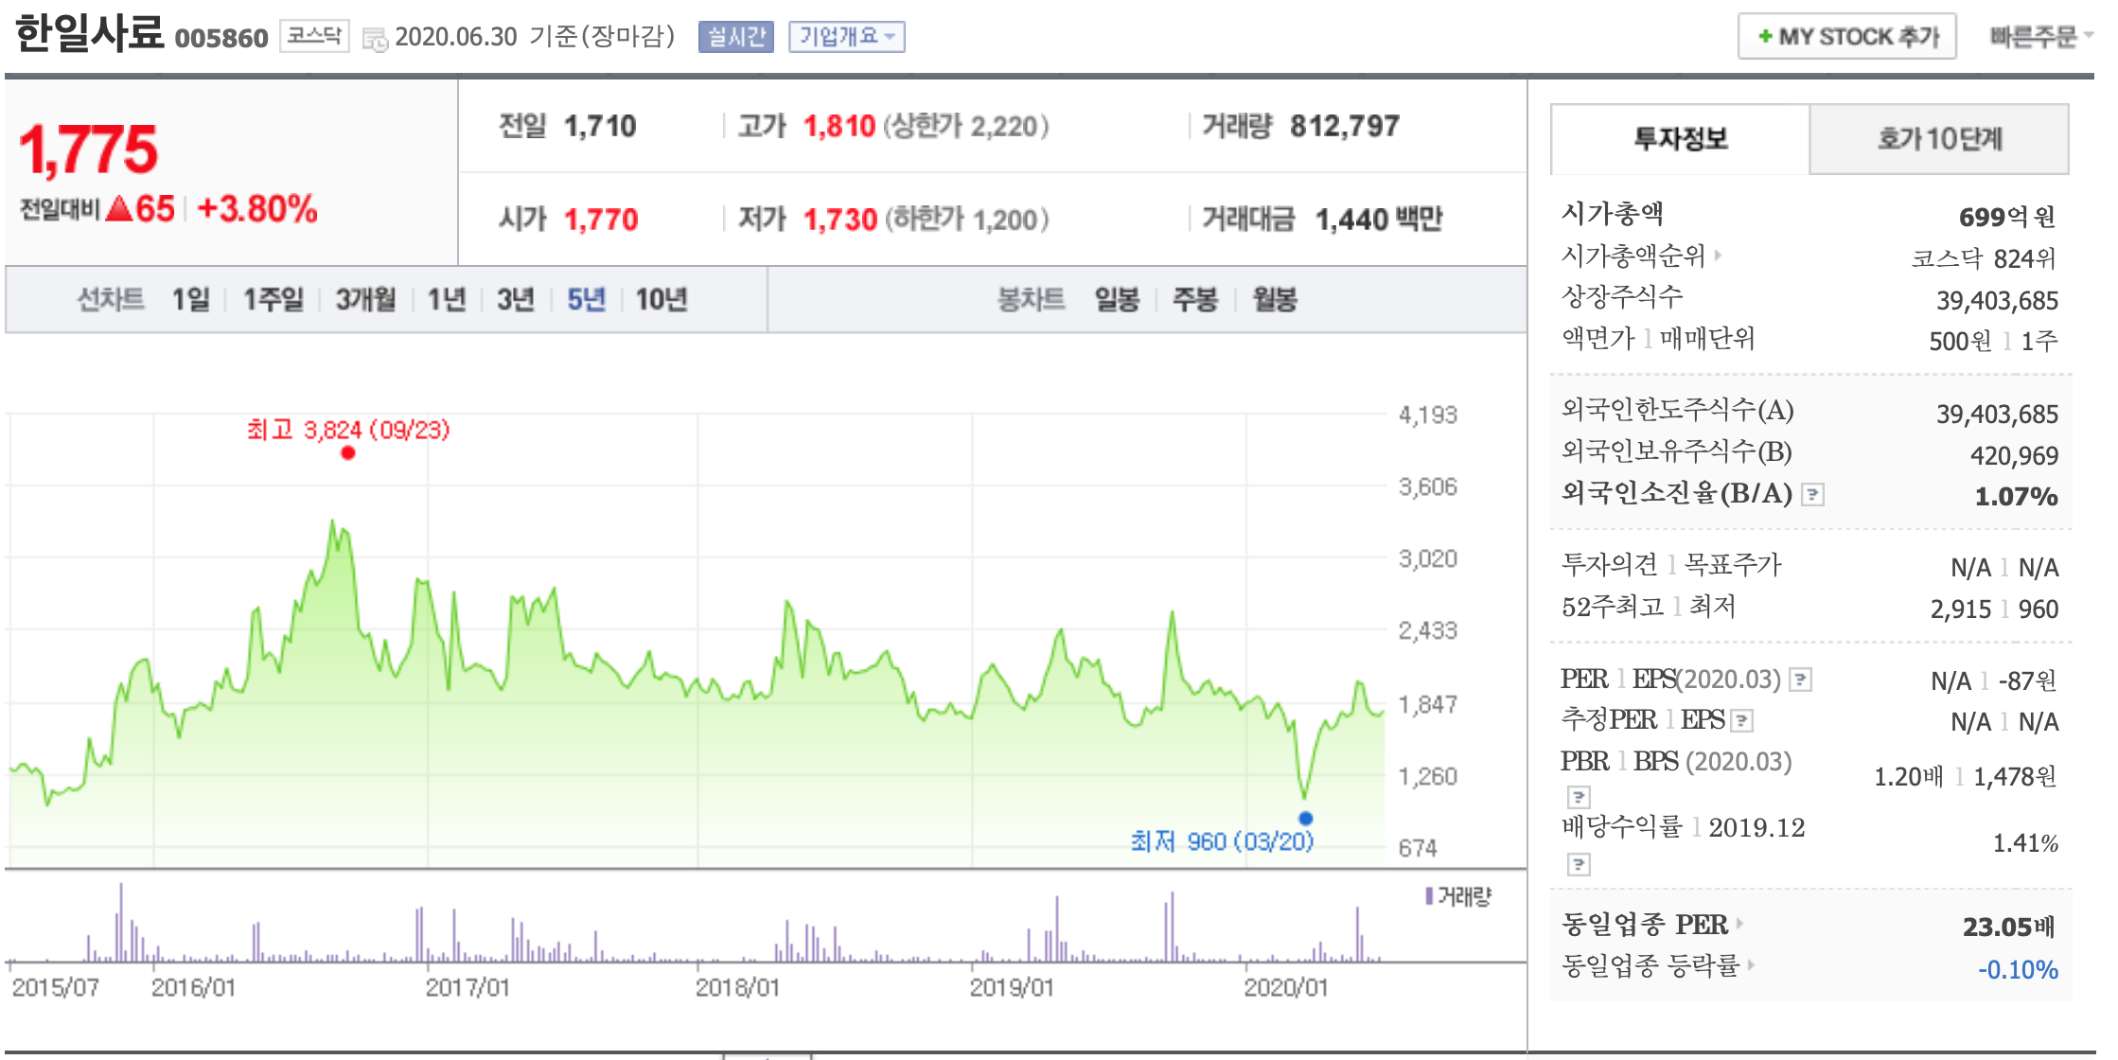The width and height of the screenshot is (2118, 1060).
Task: Click the stock code 005860
Action: (x=221, y=38)
